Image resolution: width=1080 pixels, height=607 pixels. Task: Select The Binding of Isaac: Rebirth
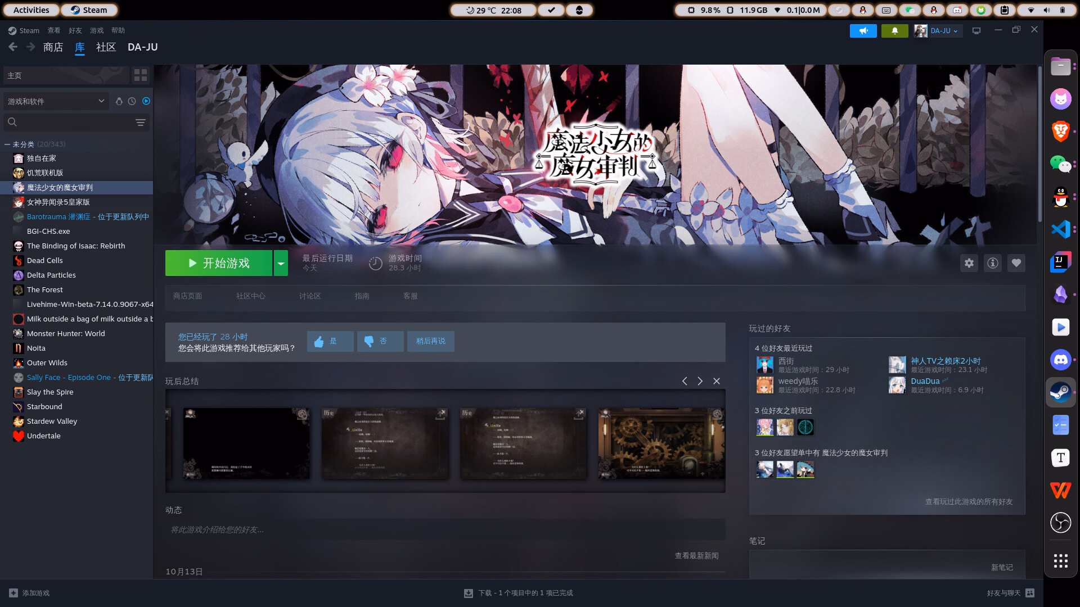[76, 246]
